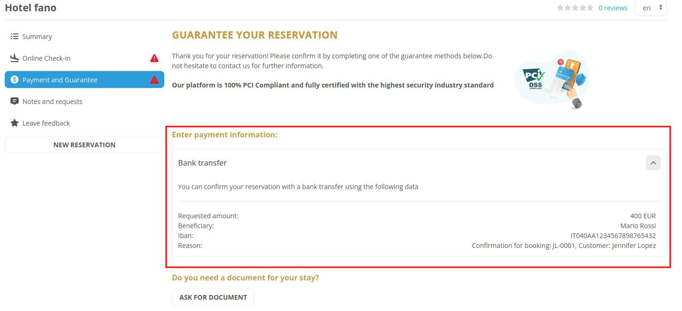Click the Online Check-in red warning icon
682x311 pixels.
tap(154, 58)
